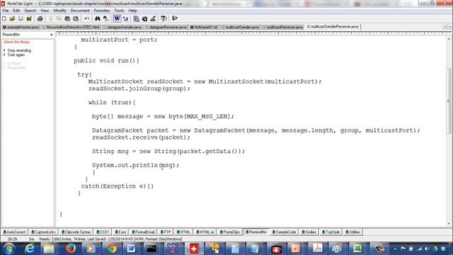Open the Euro library tab

click(x=120, y=232)
